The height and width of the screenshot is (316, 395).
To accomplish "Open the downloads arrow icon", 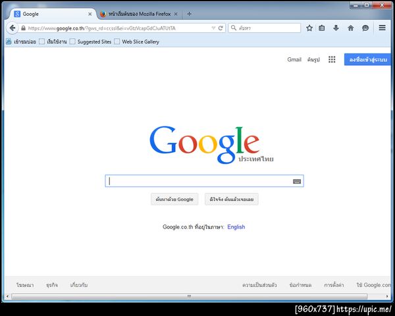I will point(336,28).
